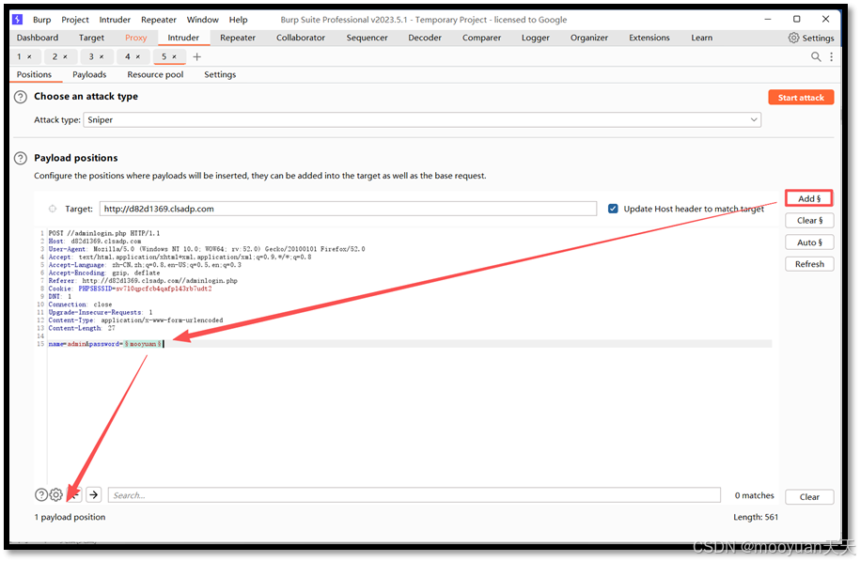Switch to the Collaborator tab
Viewport: 860px width, 562px height.
pyautogui.click(x=301, y=38)
